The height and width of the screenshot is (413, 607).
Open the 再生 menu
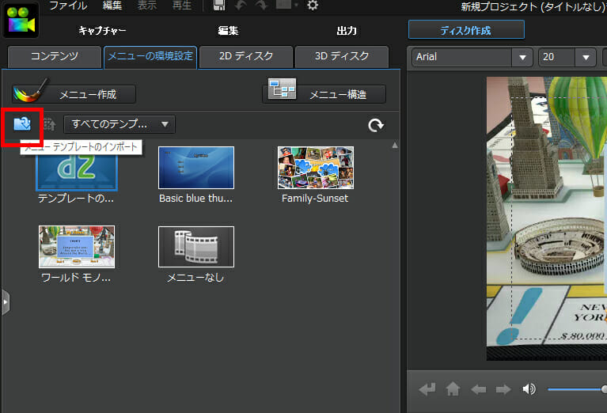point(182,6)
